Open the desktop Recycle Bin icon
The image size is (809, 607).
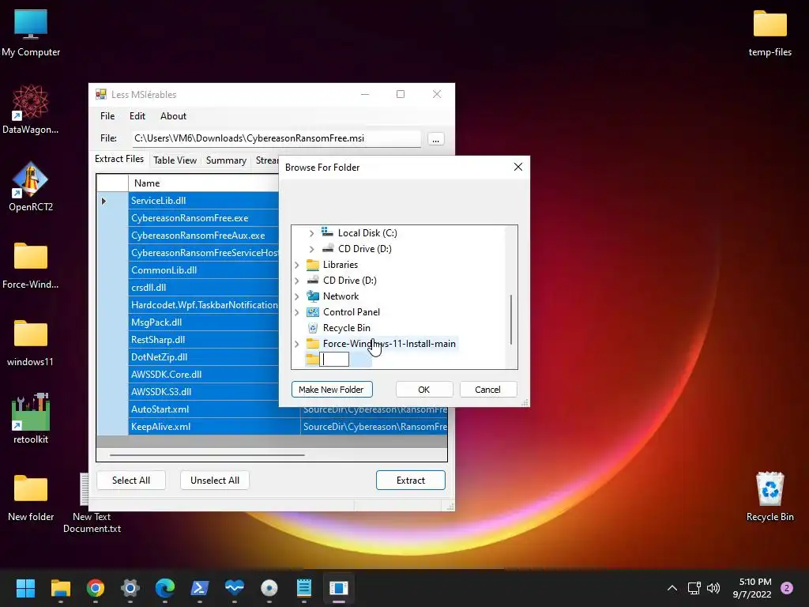click(769, 496)
